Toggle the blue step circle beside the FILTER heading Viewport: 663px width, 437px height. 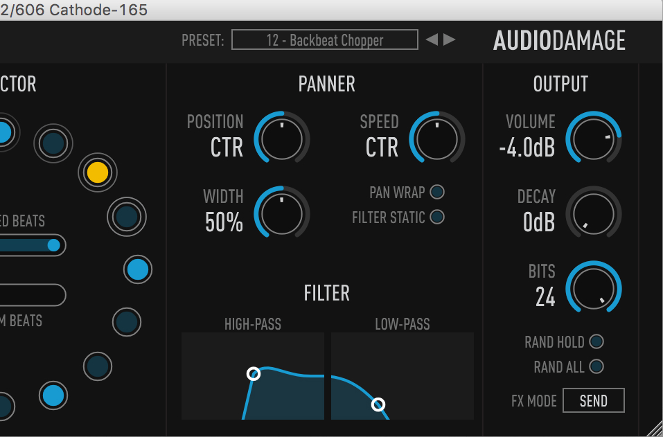tap(138, 269)
